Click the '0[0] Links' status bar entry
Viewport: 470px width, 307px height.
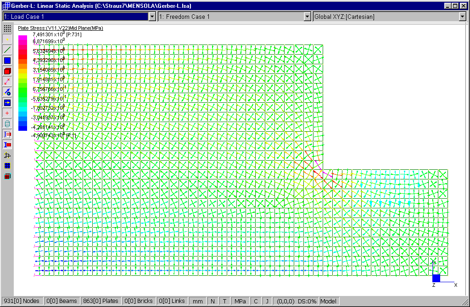172,301
